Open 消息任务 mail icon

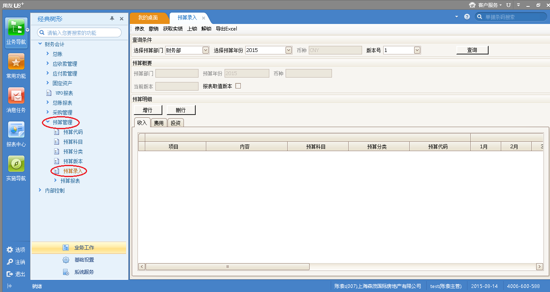[x=16, y=96]
